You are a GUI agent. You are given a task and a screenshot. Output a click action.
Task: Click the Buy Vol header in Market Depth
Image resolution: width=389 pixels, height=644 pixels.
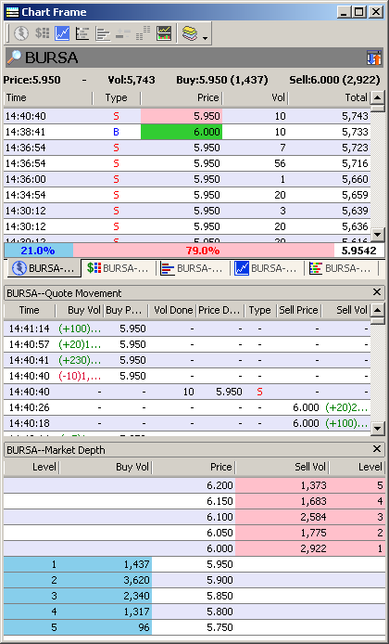point(106,467)
